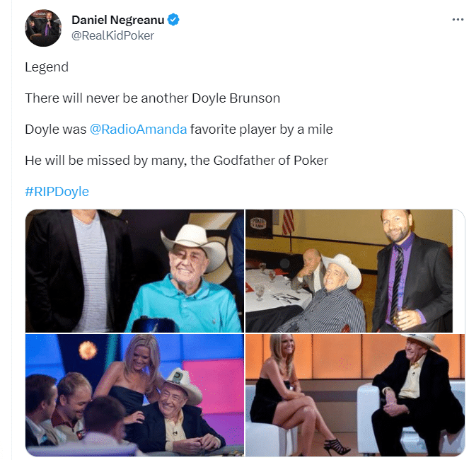469x460 pixels.
Task: Visit the @RealKidPoker handle
Action: tap(112, 35)
